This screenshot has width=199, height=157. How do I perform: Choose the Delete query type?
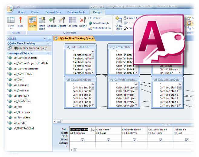click(83, 22)
